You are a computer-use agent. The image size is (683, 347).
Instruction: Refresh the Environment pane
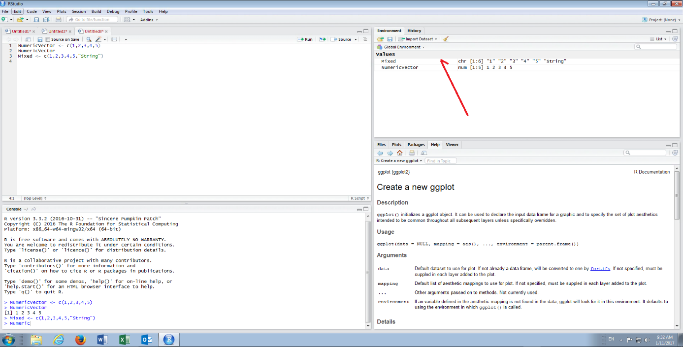point(675,39)
